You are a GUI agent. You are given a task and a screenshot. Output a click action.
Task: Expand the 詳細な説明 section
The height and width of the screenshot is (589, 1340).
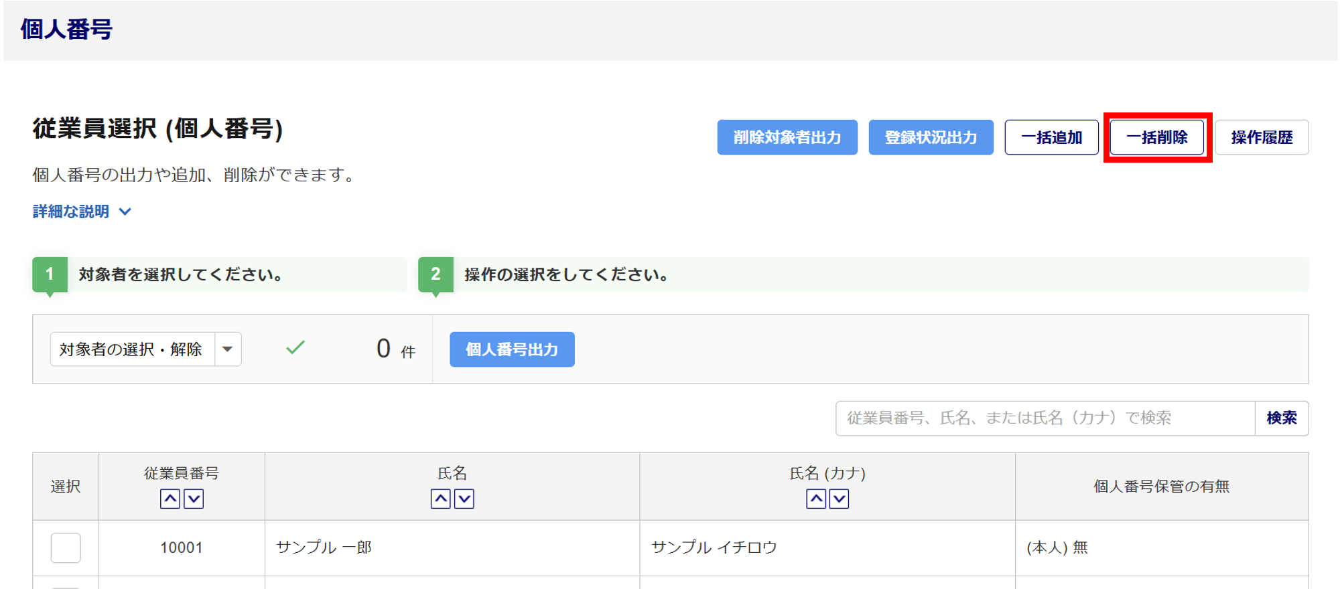82,212
